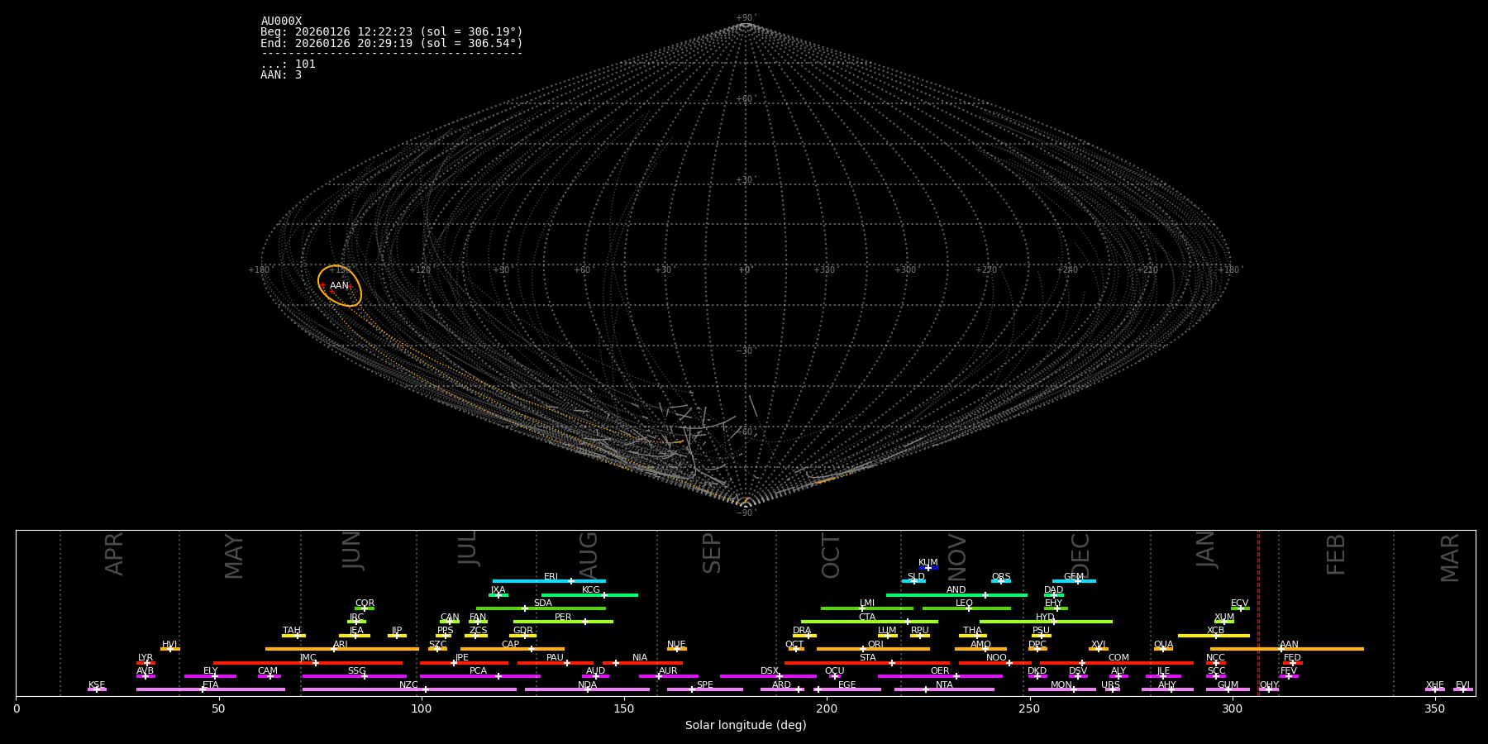1488x744 pixels.
Task: Click the 300 tick label on the x-axis
Action: (1232, 709)
